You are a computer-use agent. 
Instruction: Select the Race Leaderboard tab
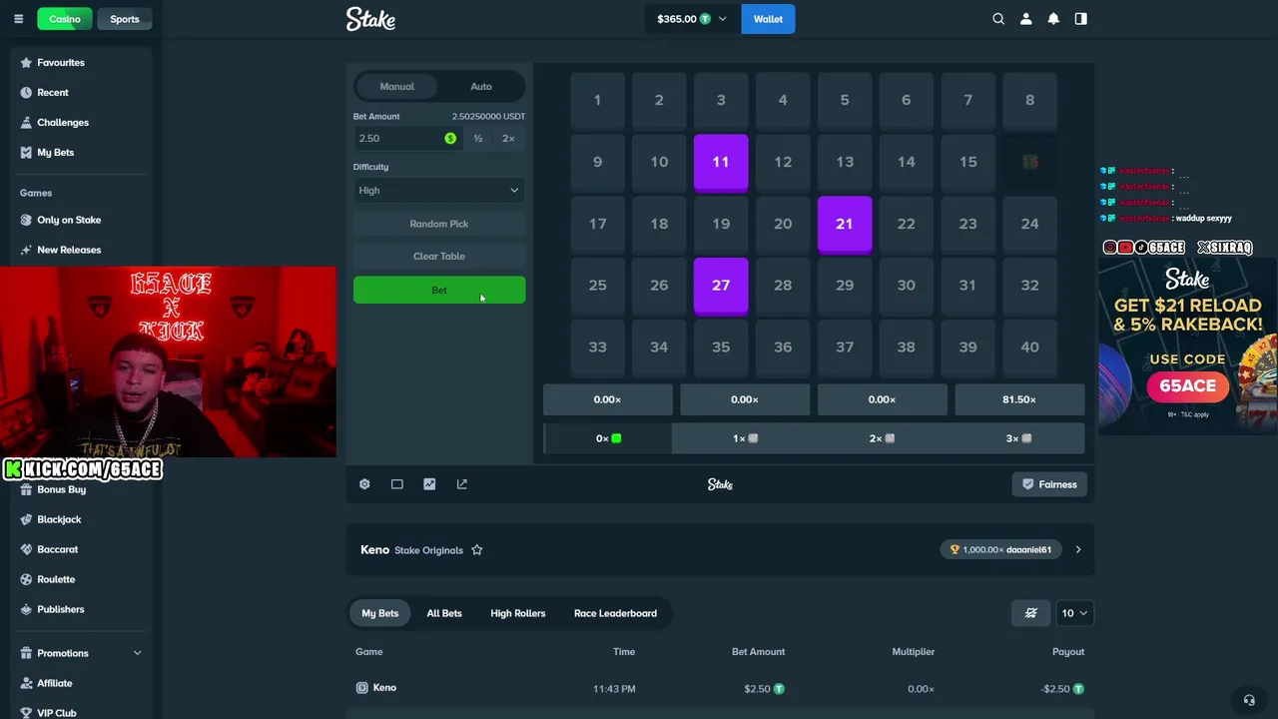pyautogui.click(x=615, y=613)
